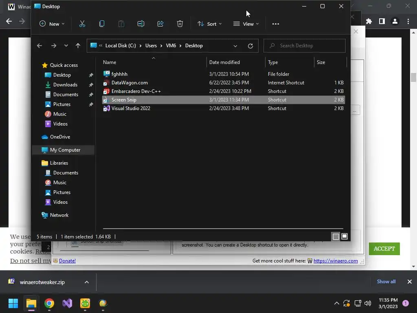Refresh the Desktop folder view
Image resolution: width=417 pixels, height=313 pixels.
(x=250, y=46)
